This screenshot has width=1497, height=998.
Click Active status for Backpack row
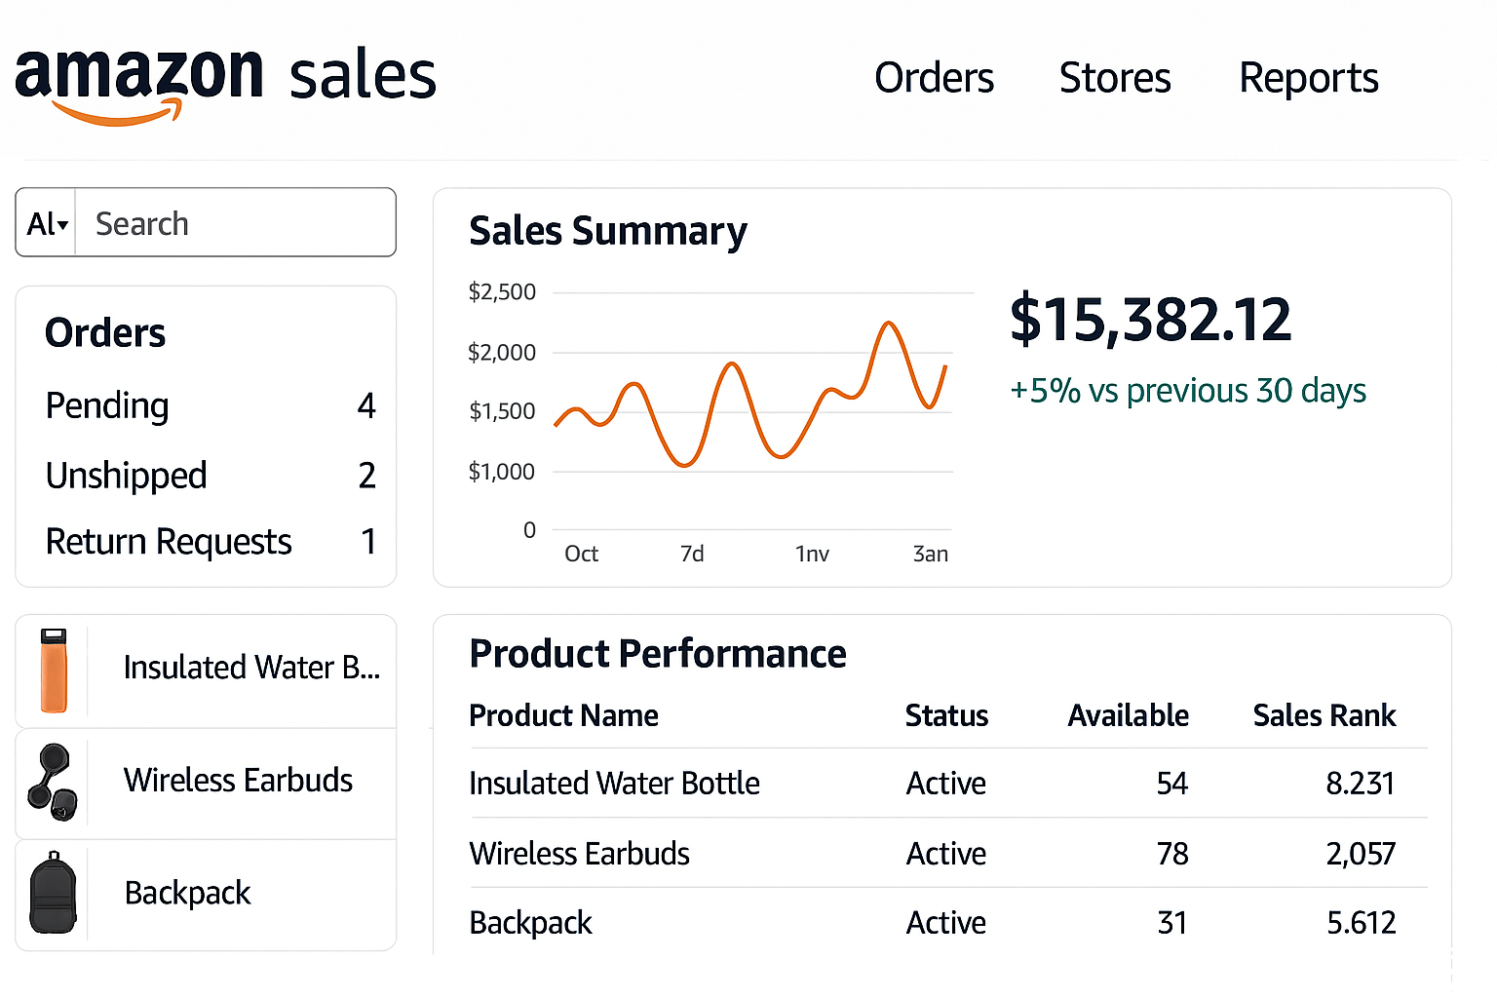(946, 923)
